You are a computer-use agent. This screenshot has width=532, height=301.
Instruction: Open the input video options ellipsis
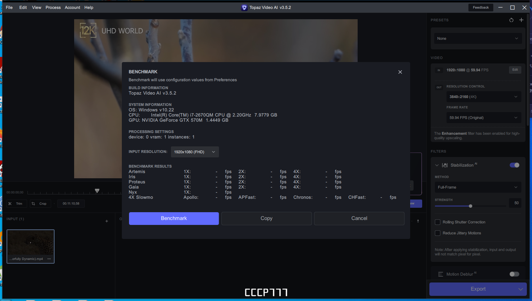[x=49, y=259]
